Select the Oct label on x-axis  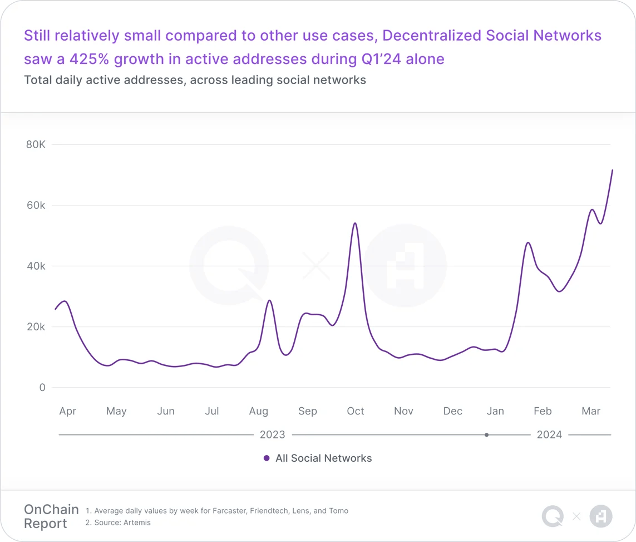pyautogui.click(x=356, y=411)
